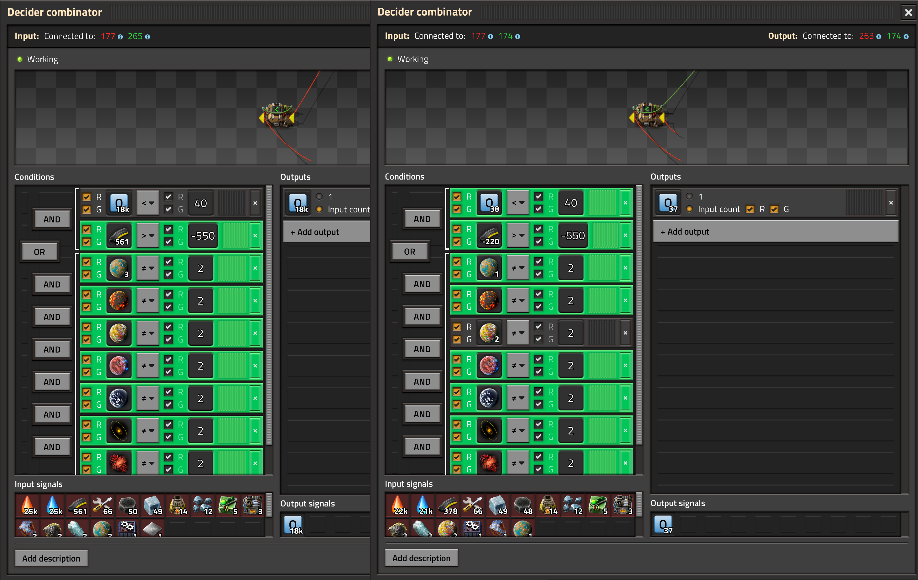
Task: Click the Q signal icon showing 38 in right conditions
Action: click(x=489, y=203)
